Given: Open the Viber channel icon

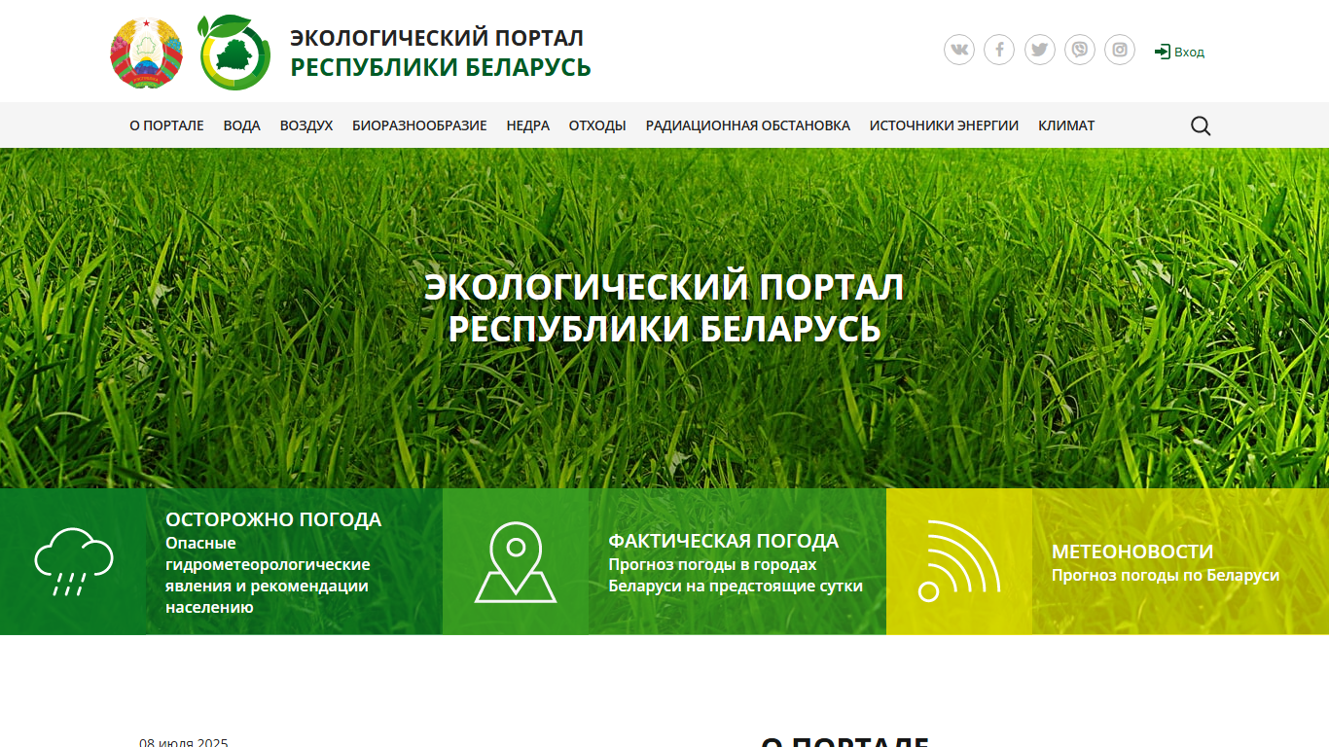Looking at the screenshot, I should click(1080, 50).
